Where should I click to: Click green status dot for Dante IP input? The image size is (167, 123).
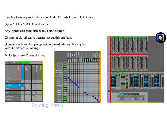pyautogui.click(x=19, y=100)
